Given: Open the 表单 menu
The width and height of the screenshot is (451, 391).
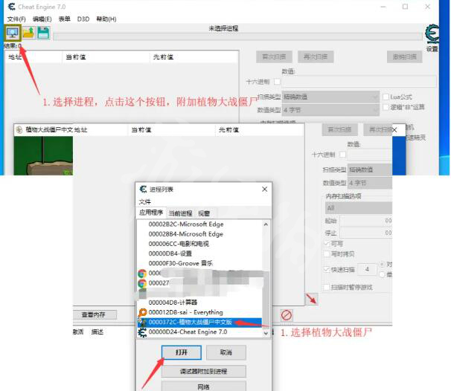Looking at the screenshot, I should click(65, 19).
